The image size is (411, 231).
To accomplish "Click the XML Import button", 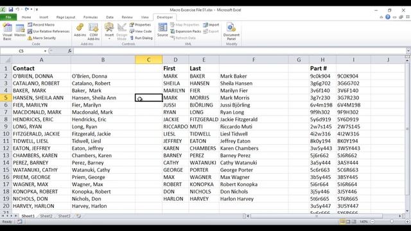I will [x=211, y=24].
